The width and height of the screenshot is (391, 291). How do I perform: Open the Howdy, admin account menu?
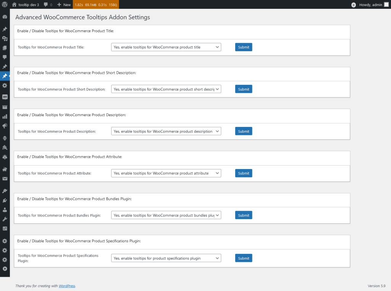(370, 5)
